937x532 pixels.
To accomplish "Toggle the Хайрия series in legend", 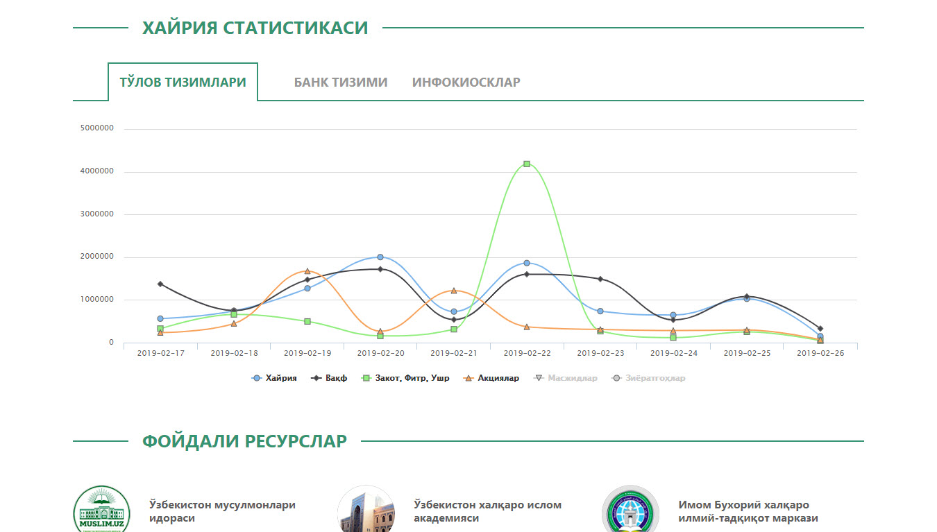I will (x=274, y=378).
